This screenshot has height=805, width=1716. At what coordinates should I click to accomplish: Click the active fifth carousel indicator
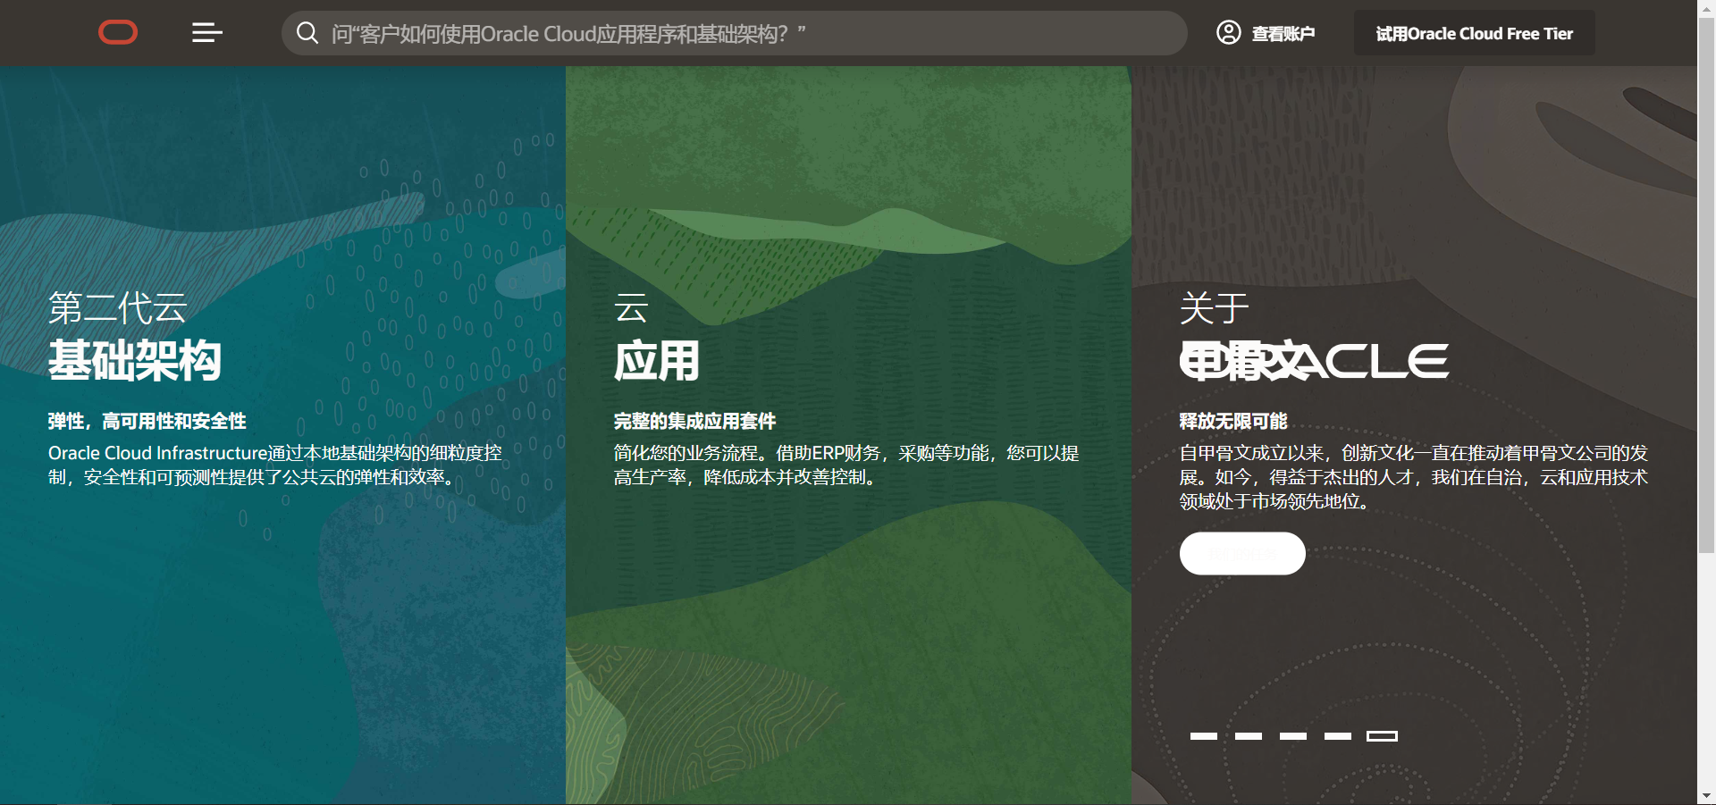1383,736
